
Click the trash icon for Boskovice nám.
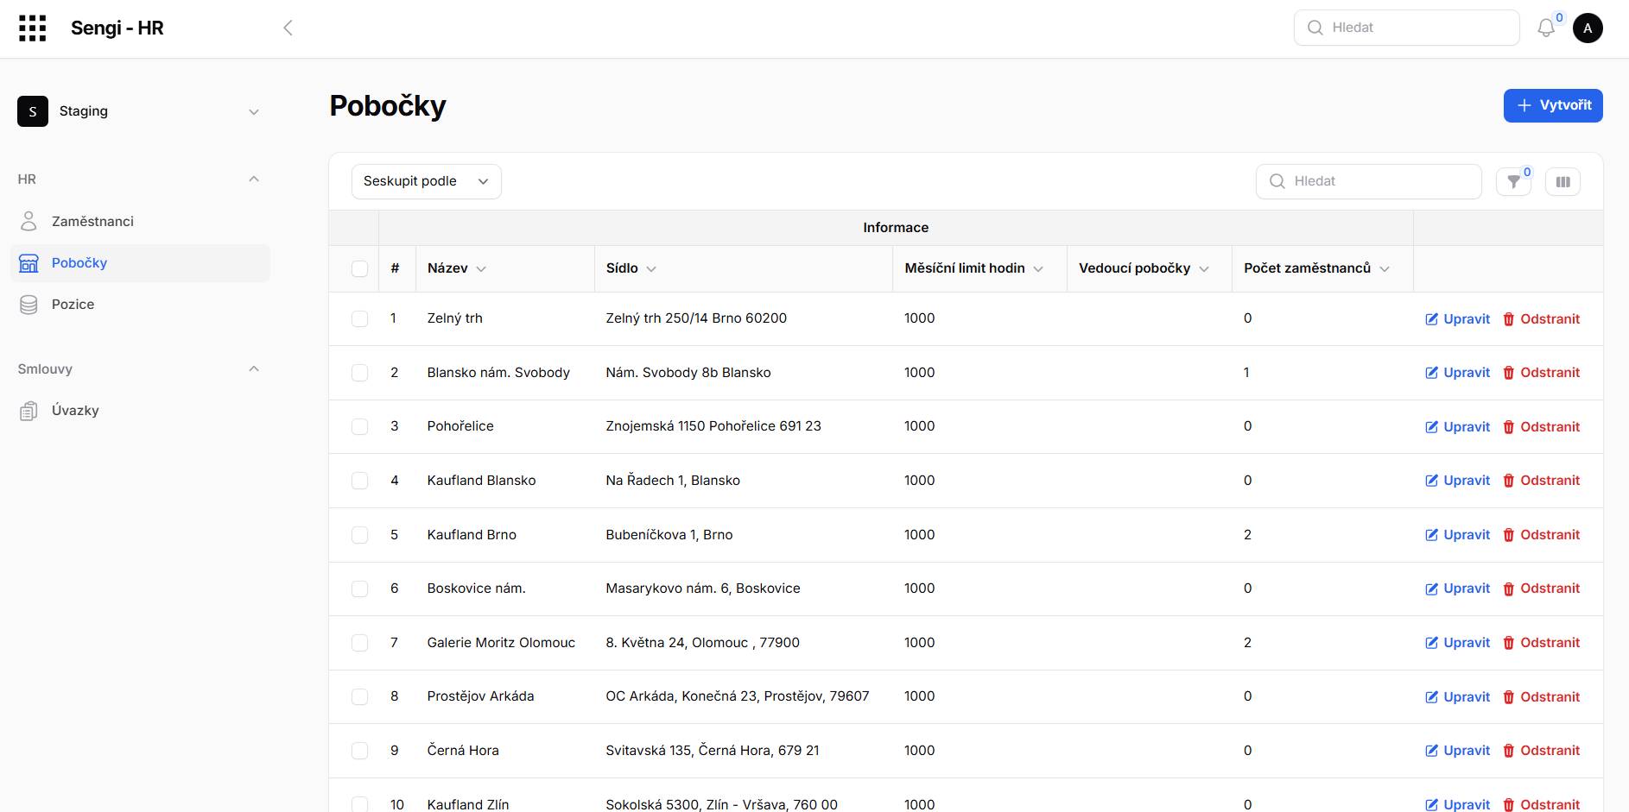1509,589
